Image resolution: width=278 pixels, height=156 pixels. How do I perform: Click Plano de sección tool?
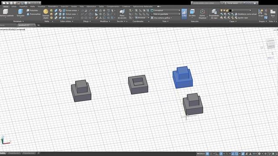122,14
